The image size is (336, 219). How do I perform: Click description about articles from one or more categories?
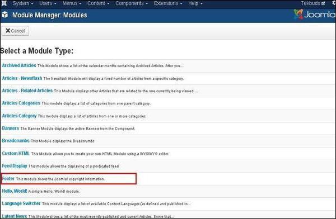92,116
